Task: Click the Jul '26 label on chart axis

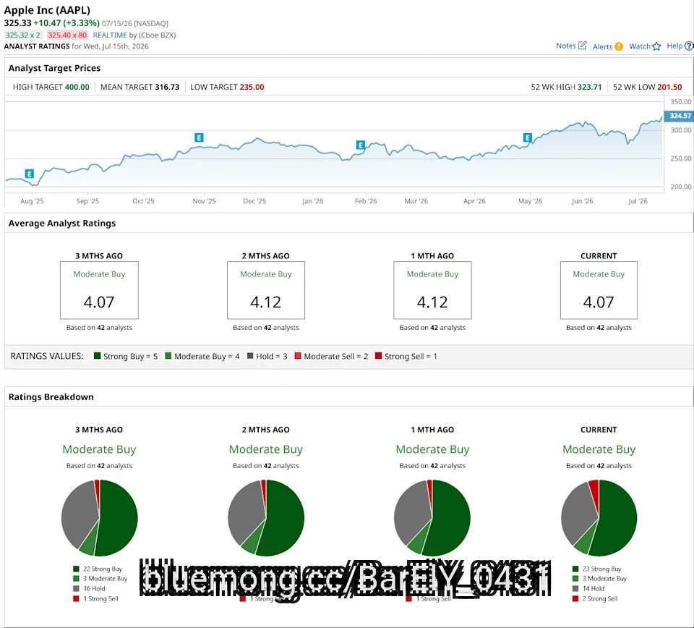Action: (638, 201)
